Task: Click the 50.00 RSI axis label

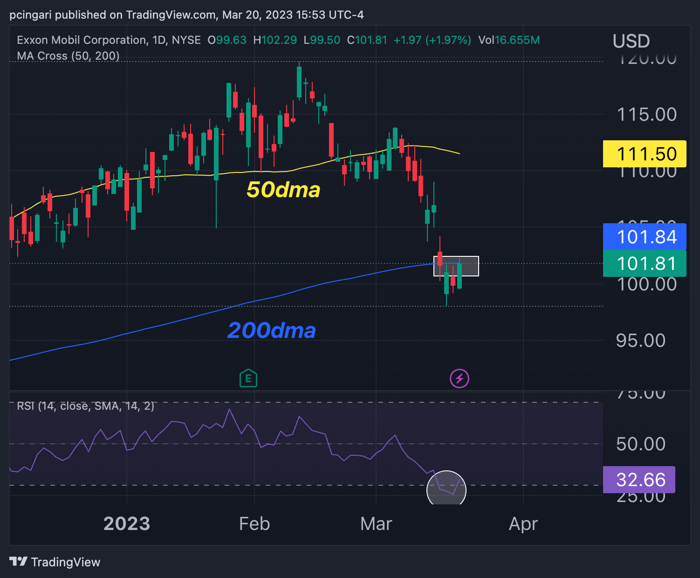Action: (x=641, y=444)
